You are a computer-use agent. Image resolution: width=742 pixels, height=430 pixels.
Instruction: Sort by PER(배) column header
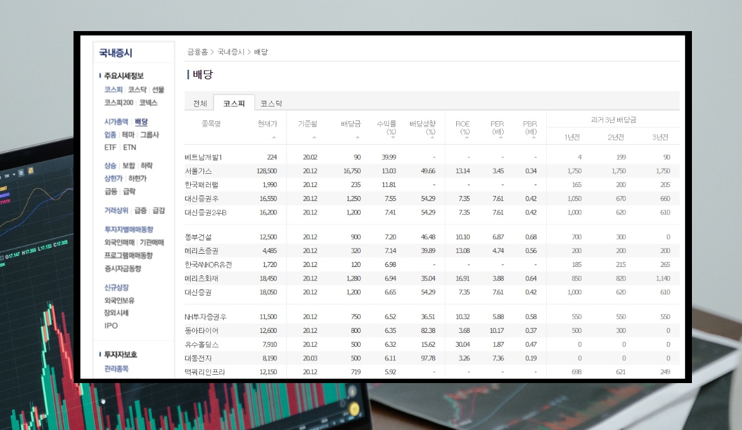point(497,127)
